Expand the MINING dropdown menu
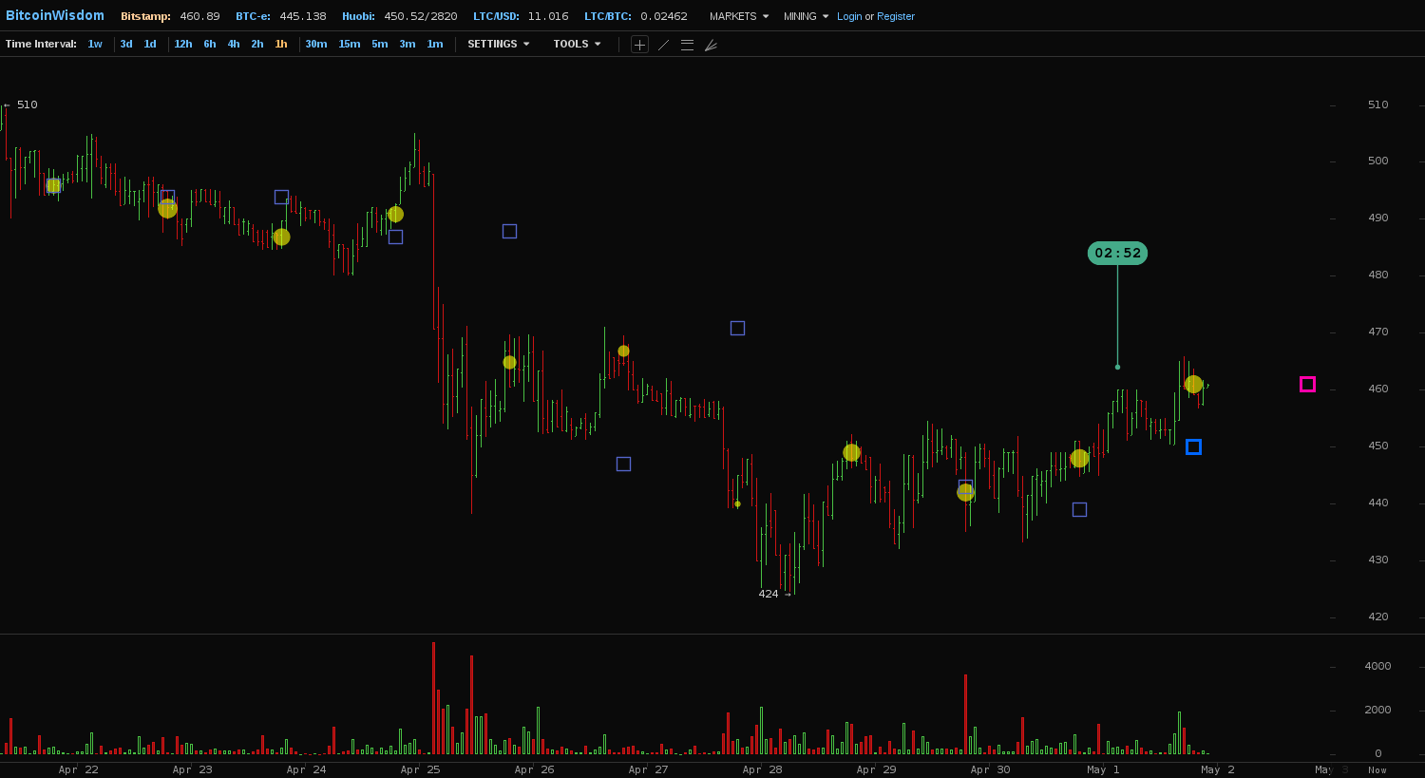The image size is (1425, 778). (x=806, y=17)
